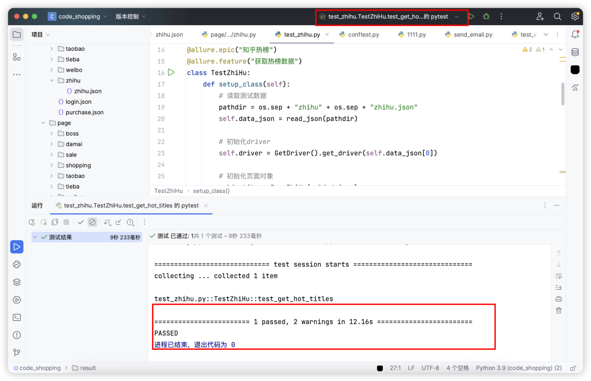Toggle show passed tests checkmark
591x381 pixels.
click(80, 222)
